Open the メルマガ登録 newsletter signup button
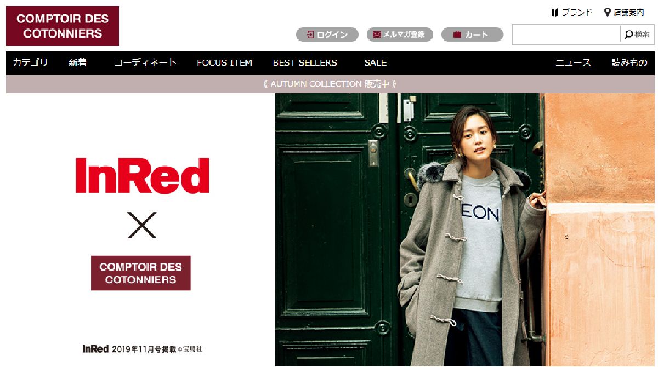The width and height of the screenshot is (658, 367). click(400, 35)
